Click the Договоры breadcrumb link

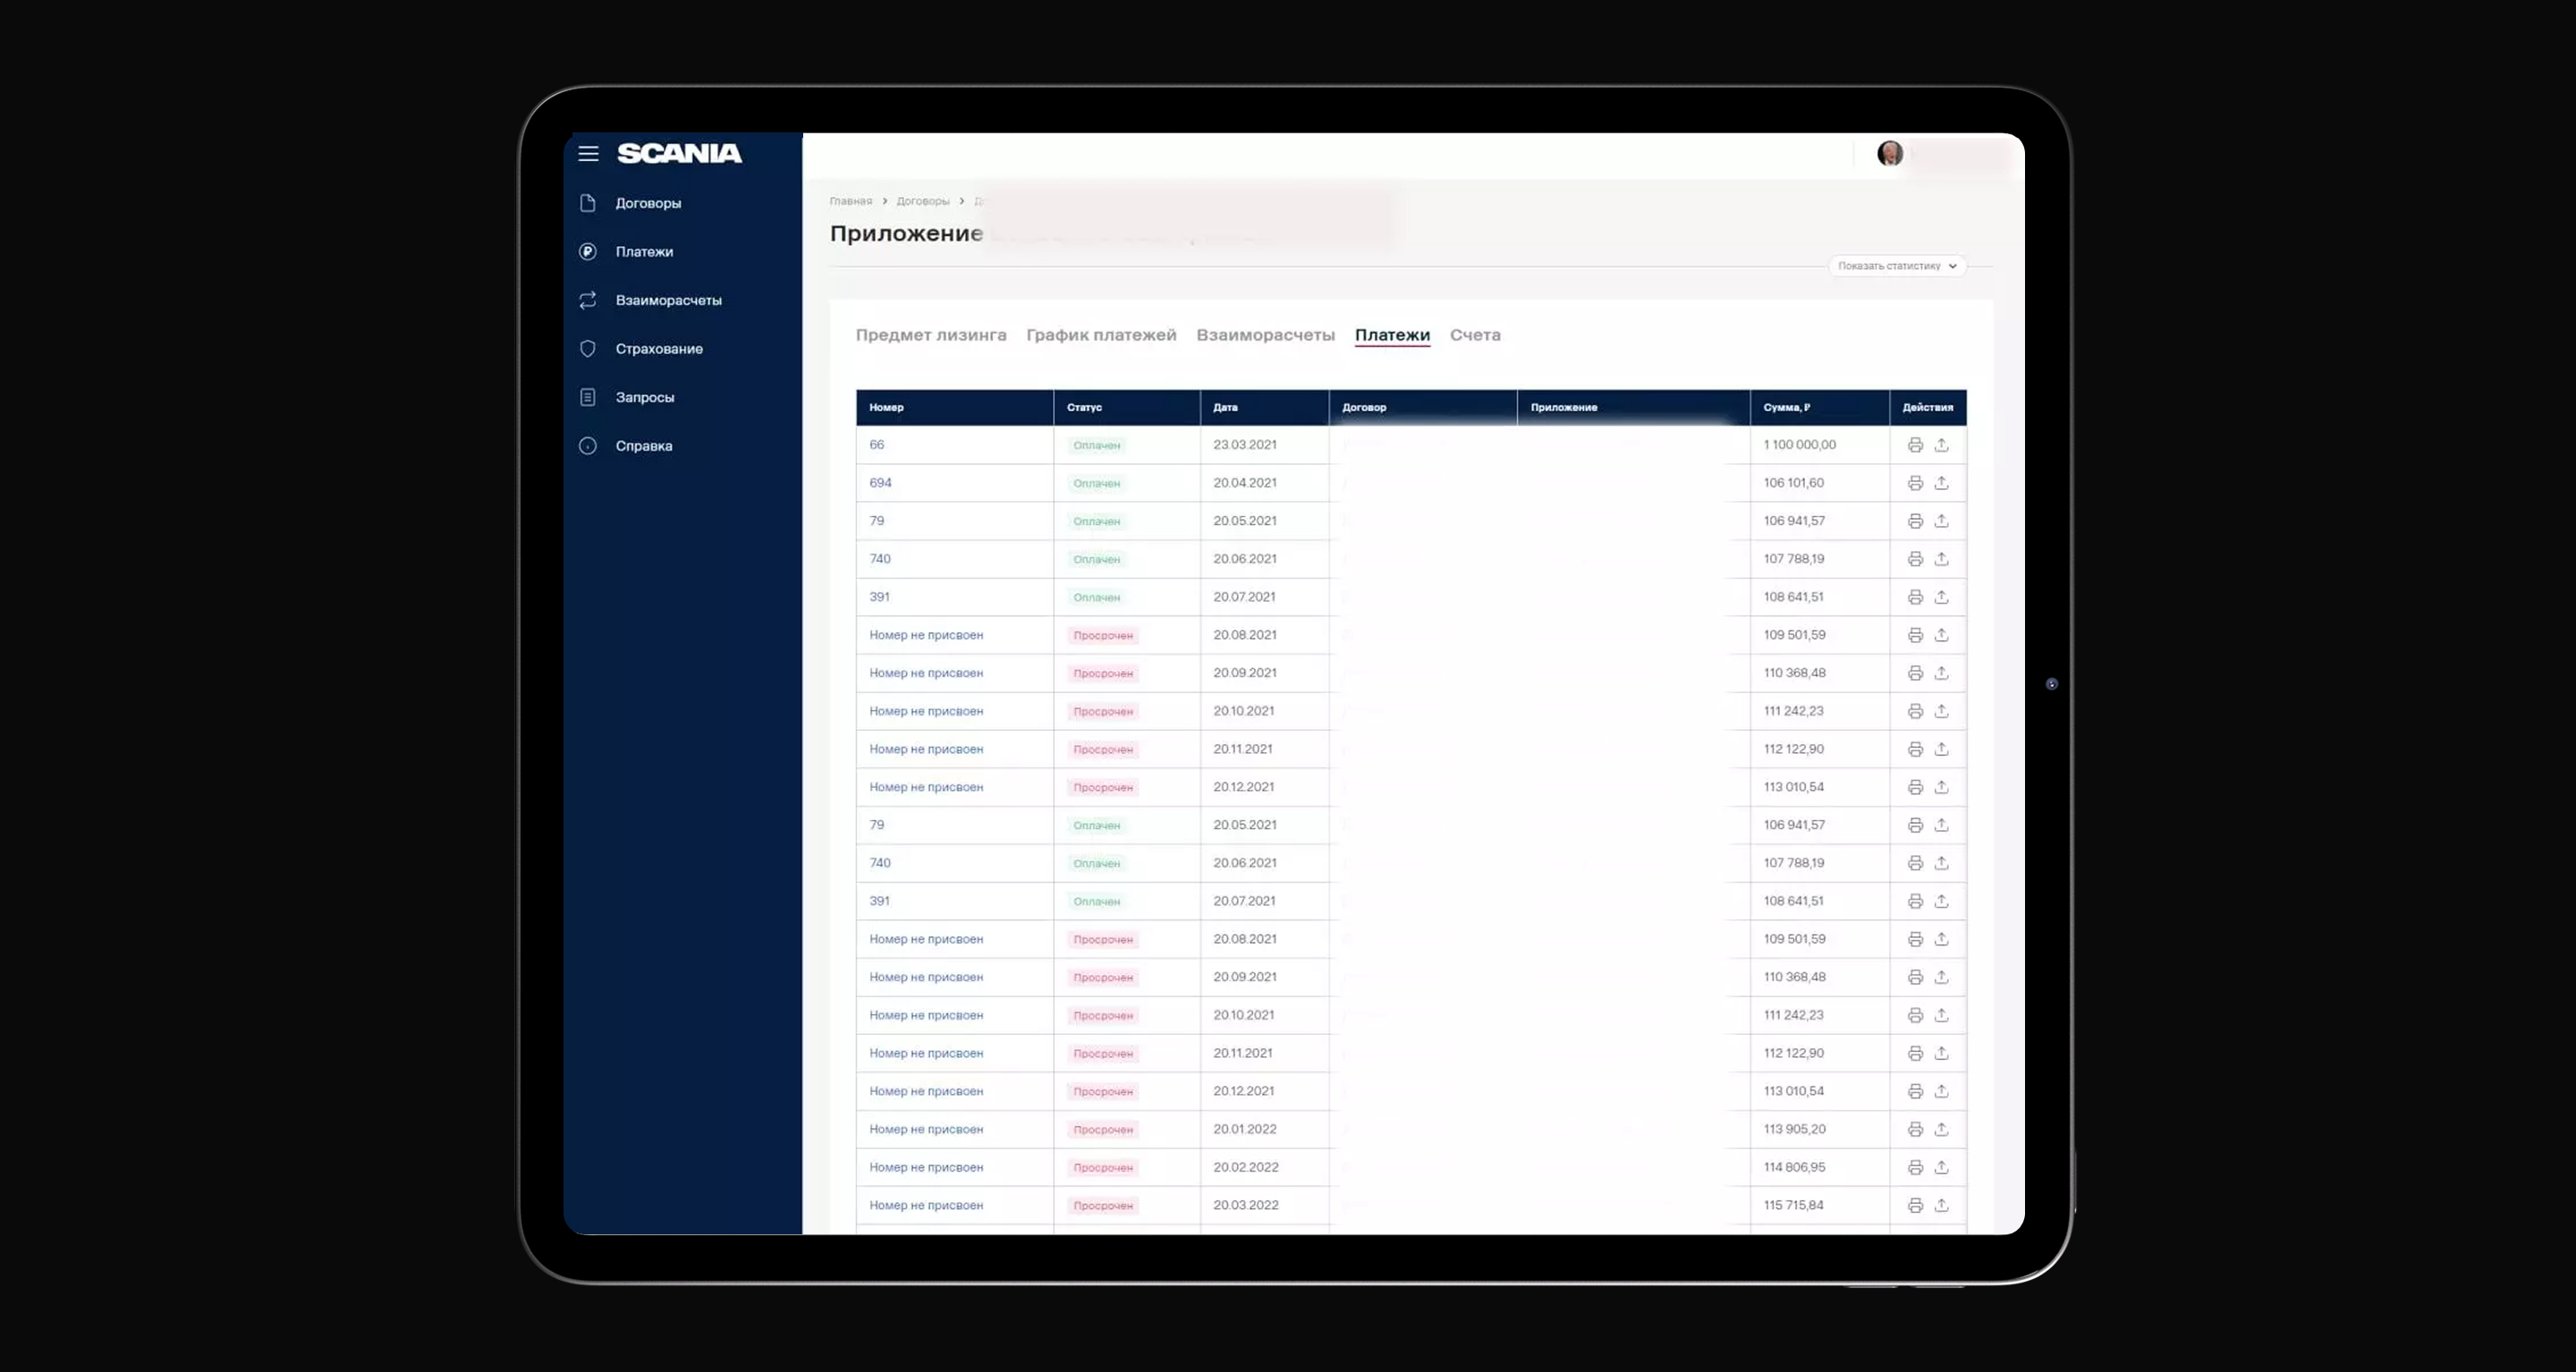pyautogui.click(x=922, y=201)
